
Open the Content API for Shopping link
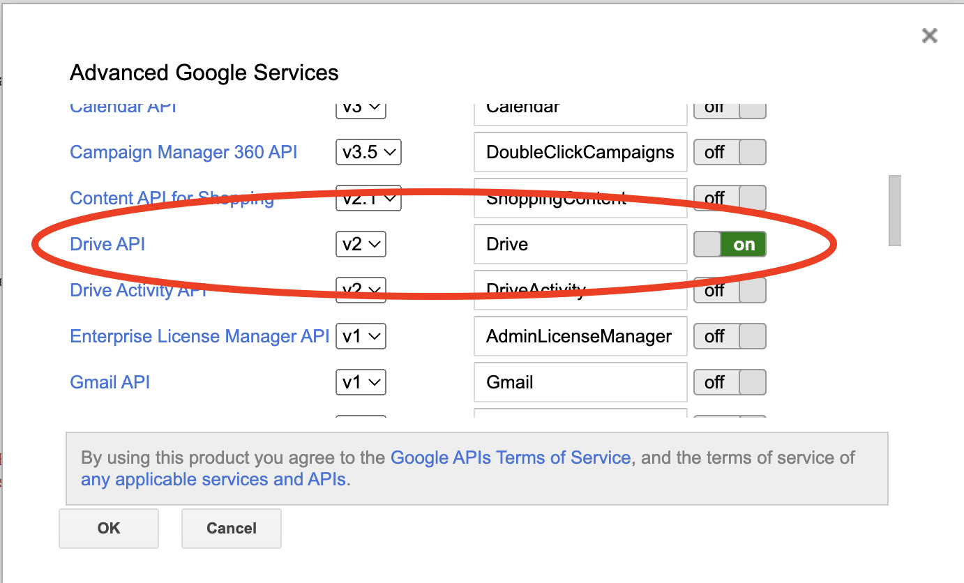point(172,198)
